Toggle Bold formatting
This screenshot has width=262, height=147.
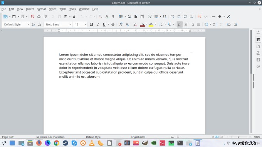(x=91, y=25)
